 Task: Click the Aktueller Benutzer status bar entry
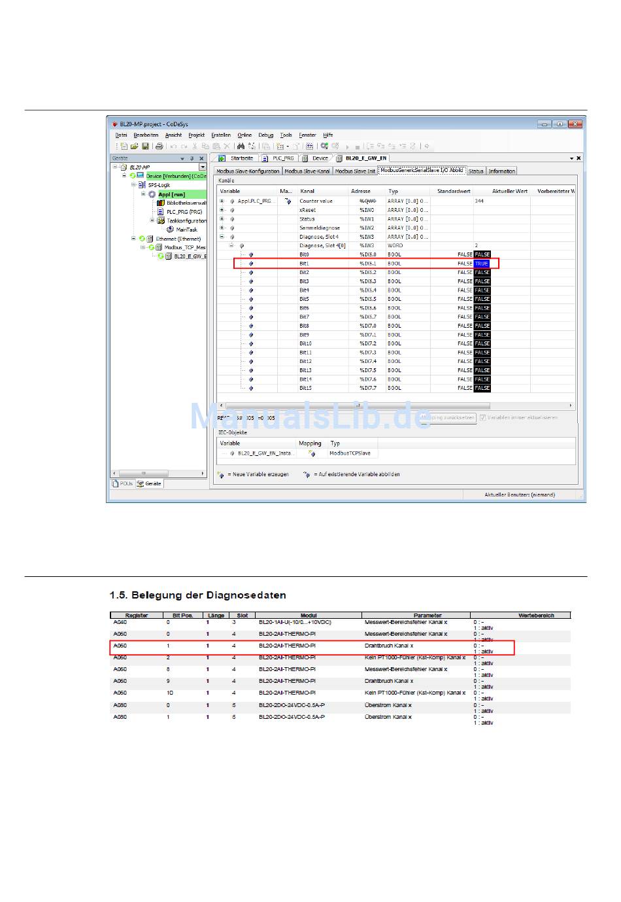click(x=520, y=494)
